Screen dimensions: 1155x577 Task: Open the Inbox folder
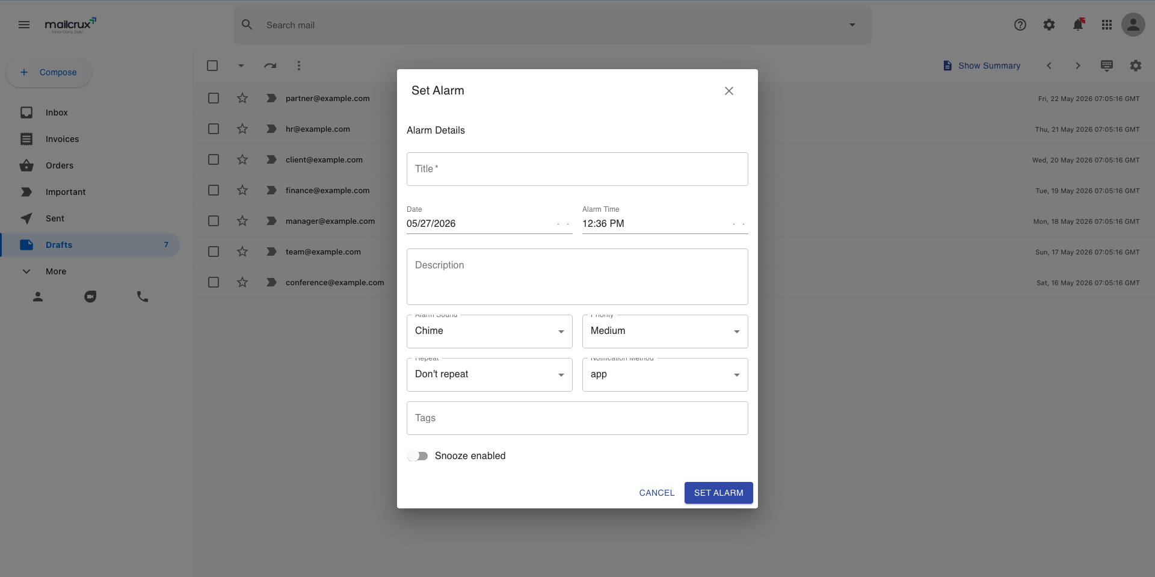pyautogui.click(x=90, y=113)
